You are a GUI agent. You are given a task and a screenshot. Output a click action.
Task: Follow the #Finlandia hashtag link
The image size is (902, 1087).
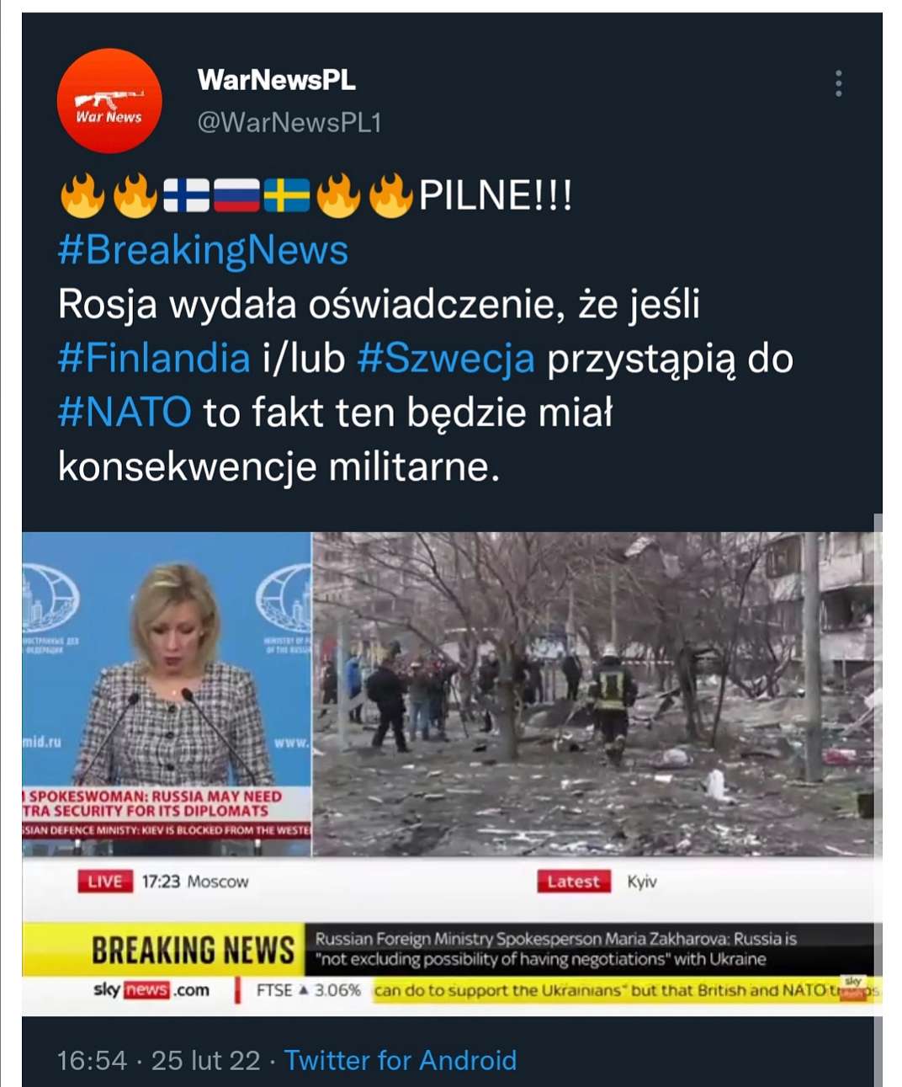(154, 358)
